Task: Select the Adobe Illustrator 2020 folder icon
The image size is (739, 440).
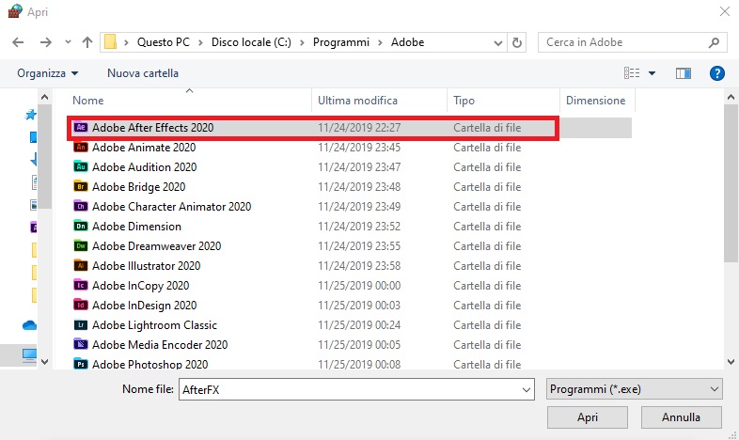Action: tap(81, 266)
